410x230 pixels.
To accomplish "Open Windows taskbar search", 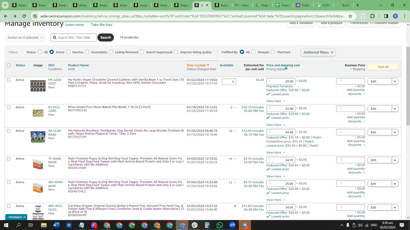I will (x=18, y=225).
